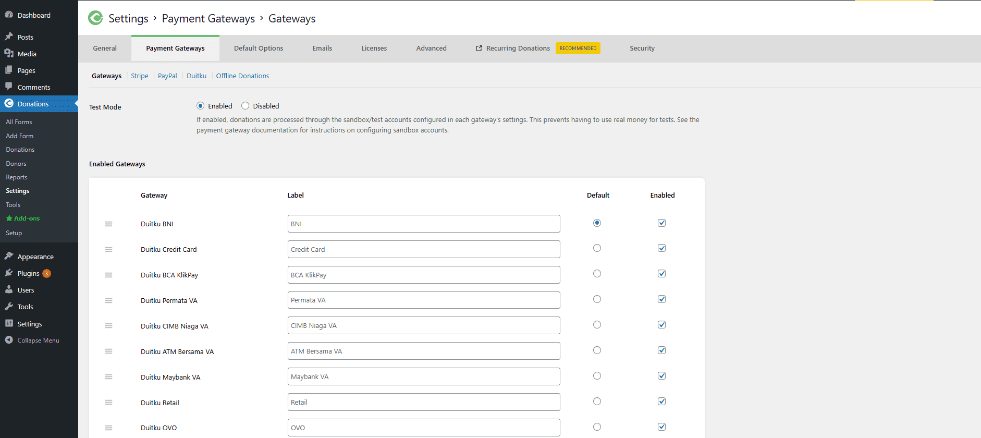
Task: Click the WordPress Settings sliders icon
Action: click(9, 323)
